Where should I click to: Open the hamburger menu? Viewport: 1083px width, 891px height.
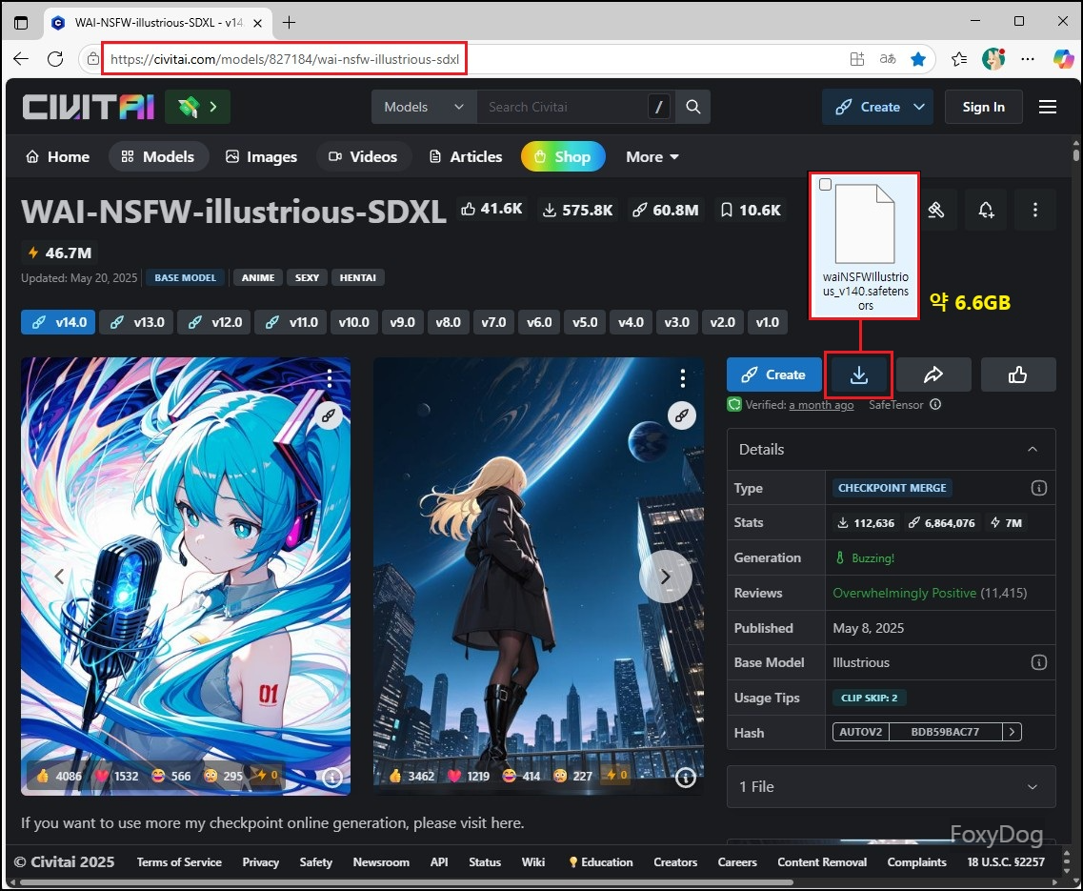pos(1047,107)
